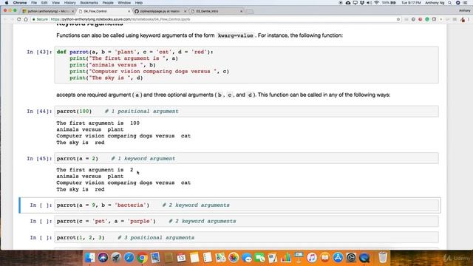Open Photos from the dock

point(234,258)
